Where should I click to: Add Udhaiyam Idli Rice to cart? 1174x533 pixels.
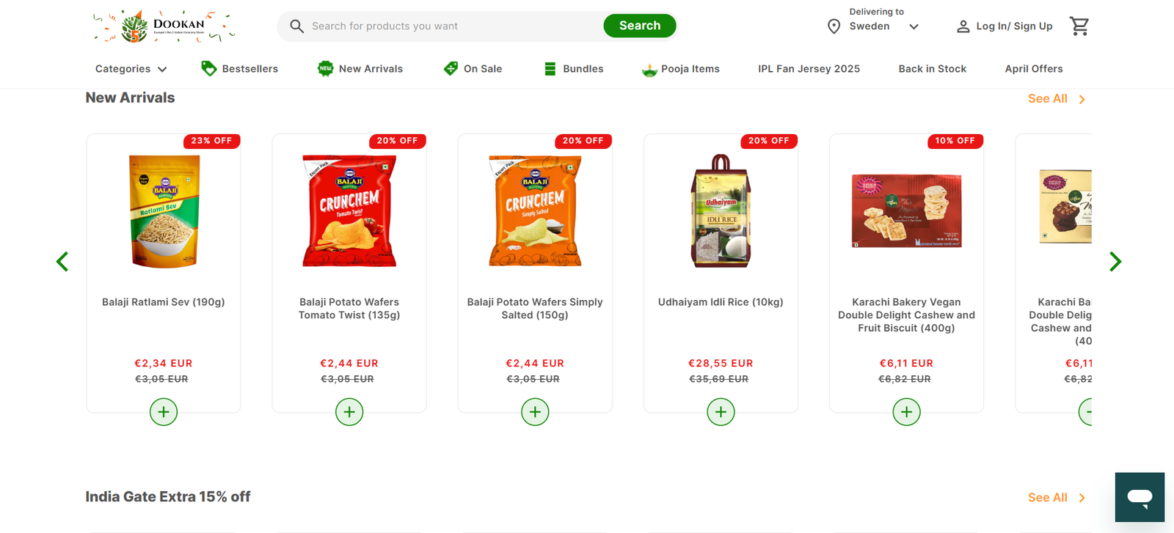point(721,412)
